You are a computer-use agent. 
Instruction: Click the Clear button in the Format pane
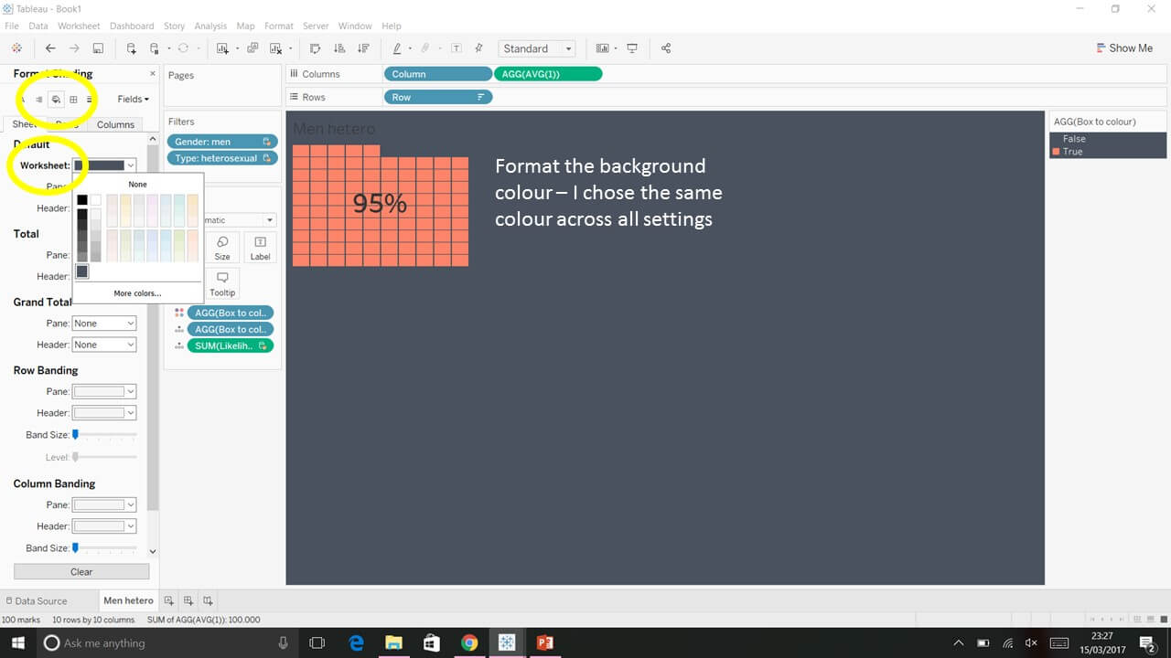point(81,571)
